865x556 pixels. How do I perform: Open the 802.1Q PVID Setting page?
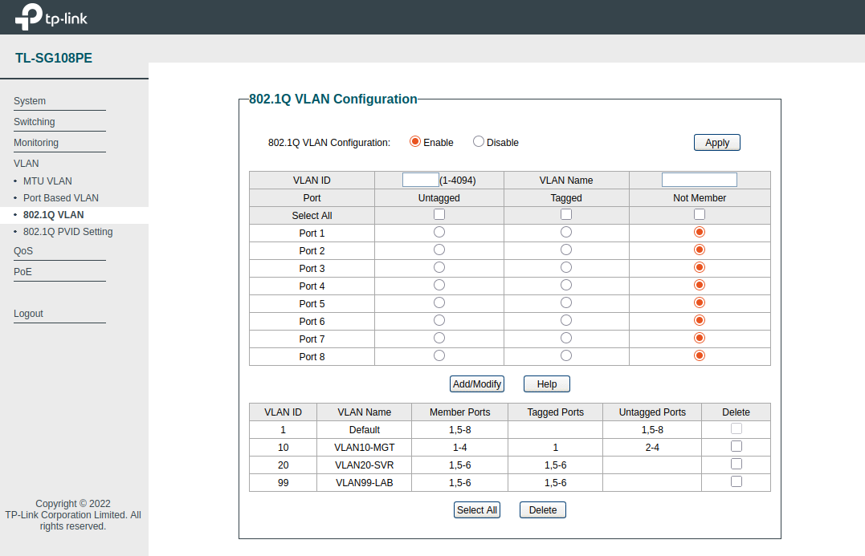tap(68, 231)
